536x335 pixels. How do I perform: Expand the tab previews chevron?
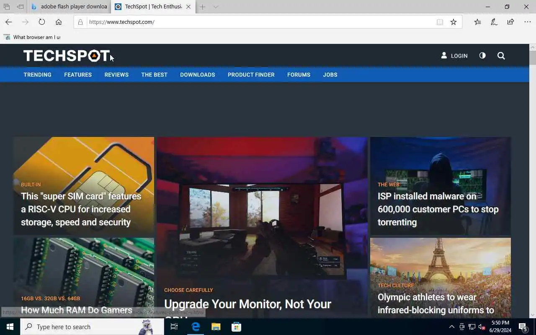pos(216,7)
